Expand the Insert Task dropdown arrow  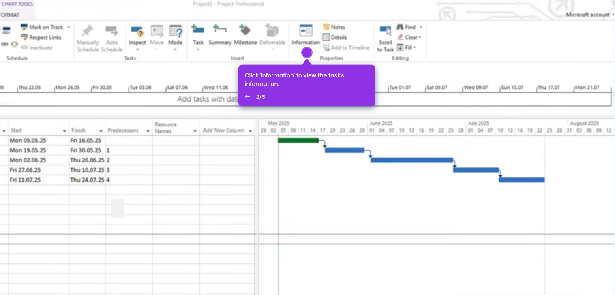click(198, 49)
